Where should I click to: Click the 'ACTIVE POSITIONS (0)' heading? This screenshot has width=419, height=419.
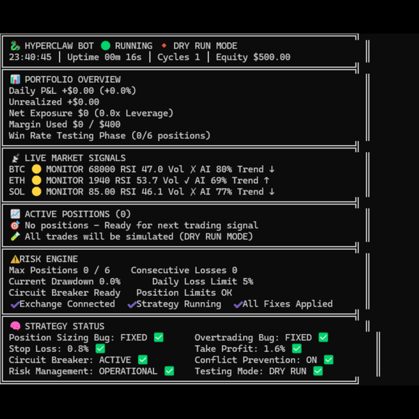(x=78, y=214)
